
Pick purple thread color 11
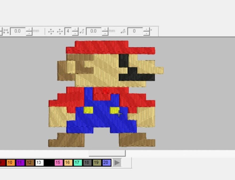pos(20,163)
